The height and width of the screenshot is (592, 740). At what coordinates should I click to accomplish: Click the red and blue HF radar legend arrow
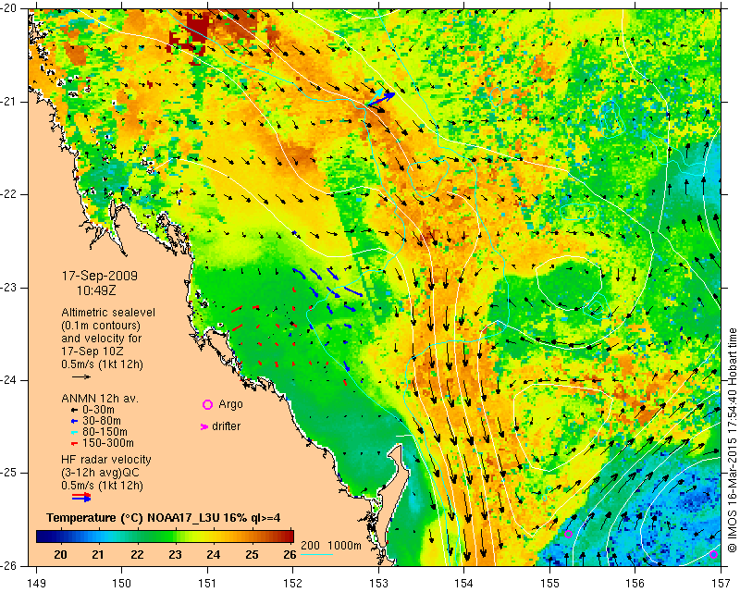click(x=81, y=497)
